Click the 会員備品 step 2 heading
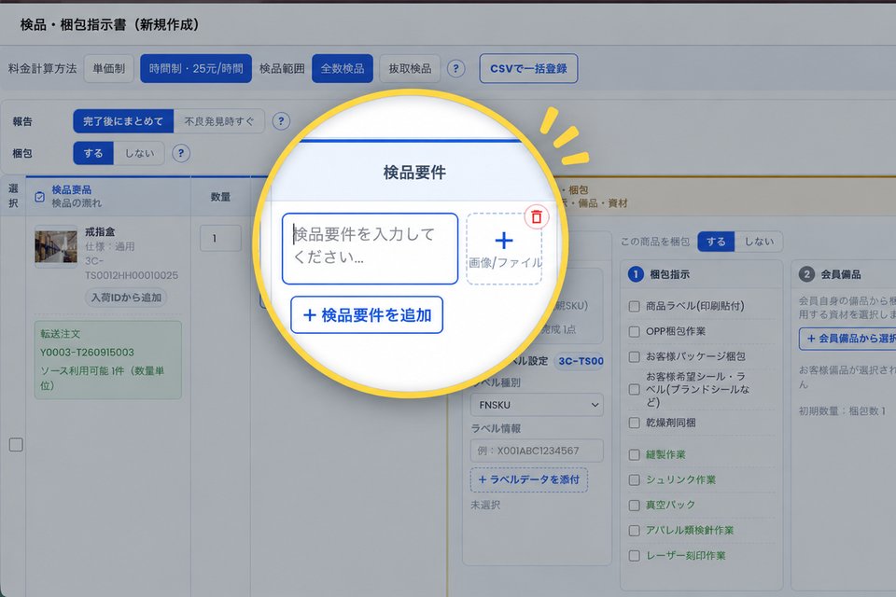The height and width of the screenshot is (597, 896). [841, 274]
